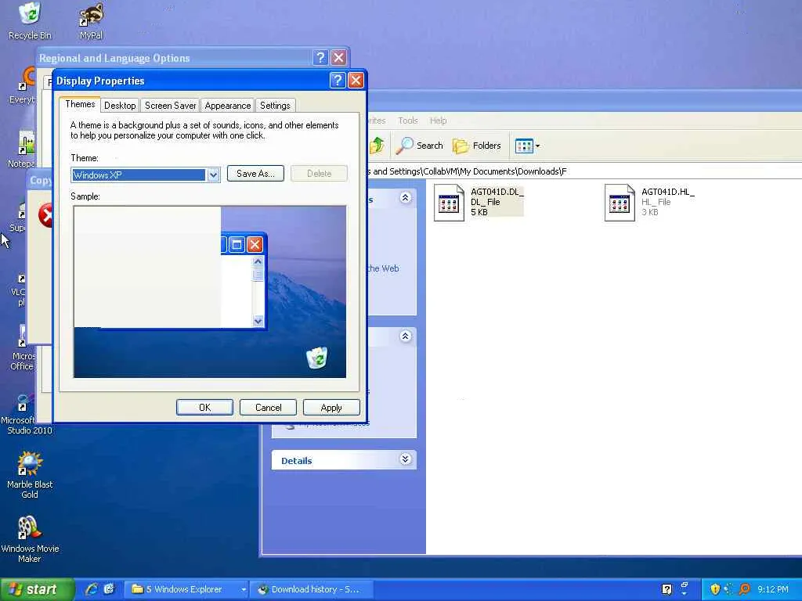
Task: Click the Regional and Language Options help button
Action: click(320, 57)
